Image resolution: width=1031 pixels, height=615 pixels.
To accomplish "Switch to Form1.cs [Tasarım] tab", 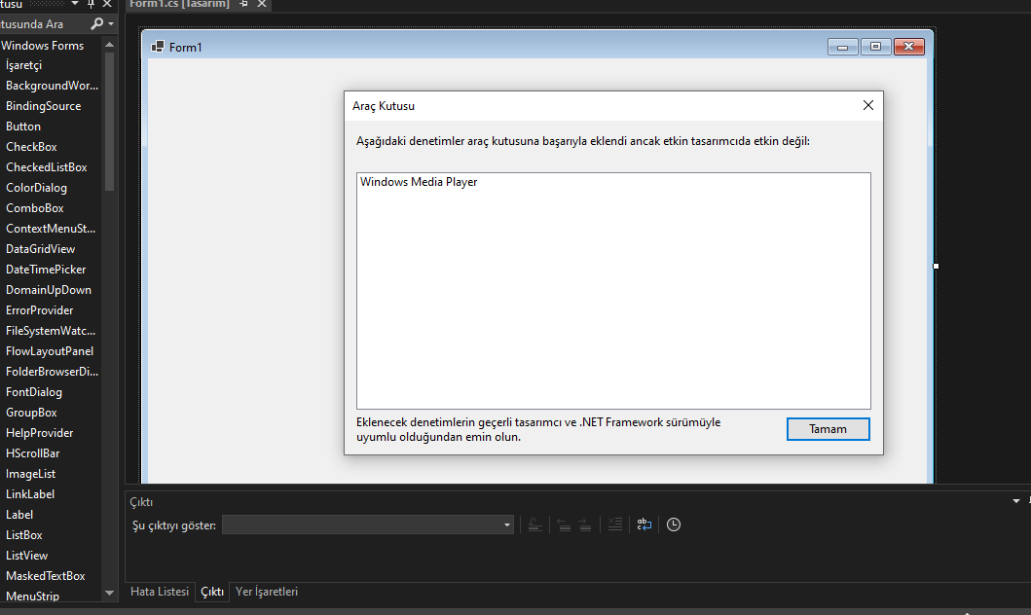I will tap(179, 4).
